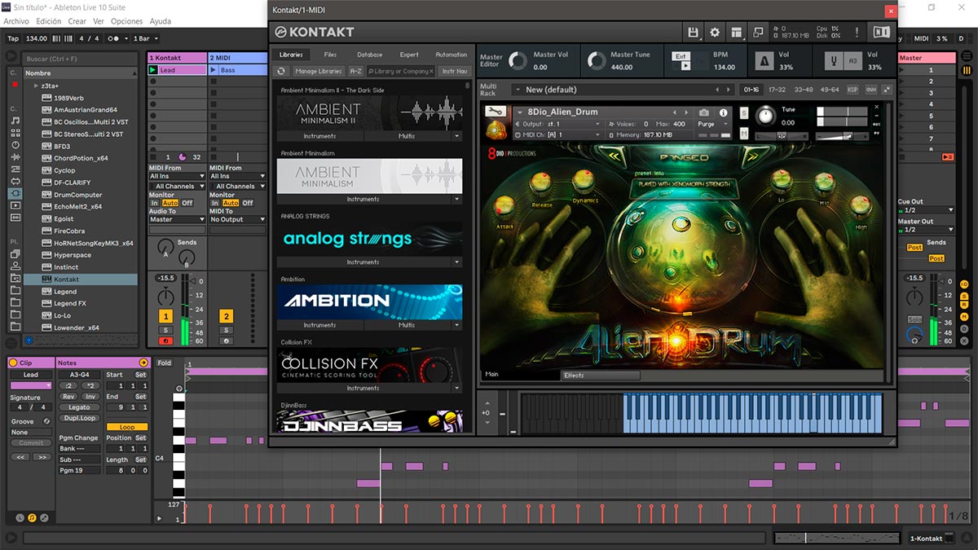Open the Drums category icon in Ableton browser
The width and height of the screenshot is (978, 550).
(15, 132)
